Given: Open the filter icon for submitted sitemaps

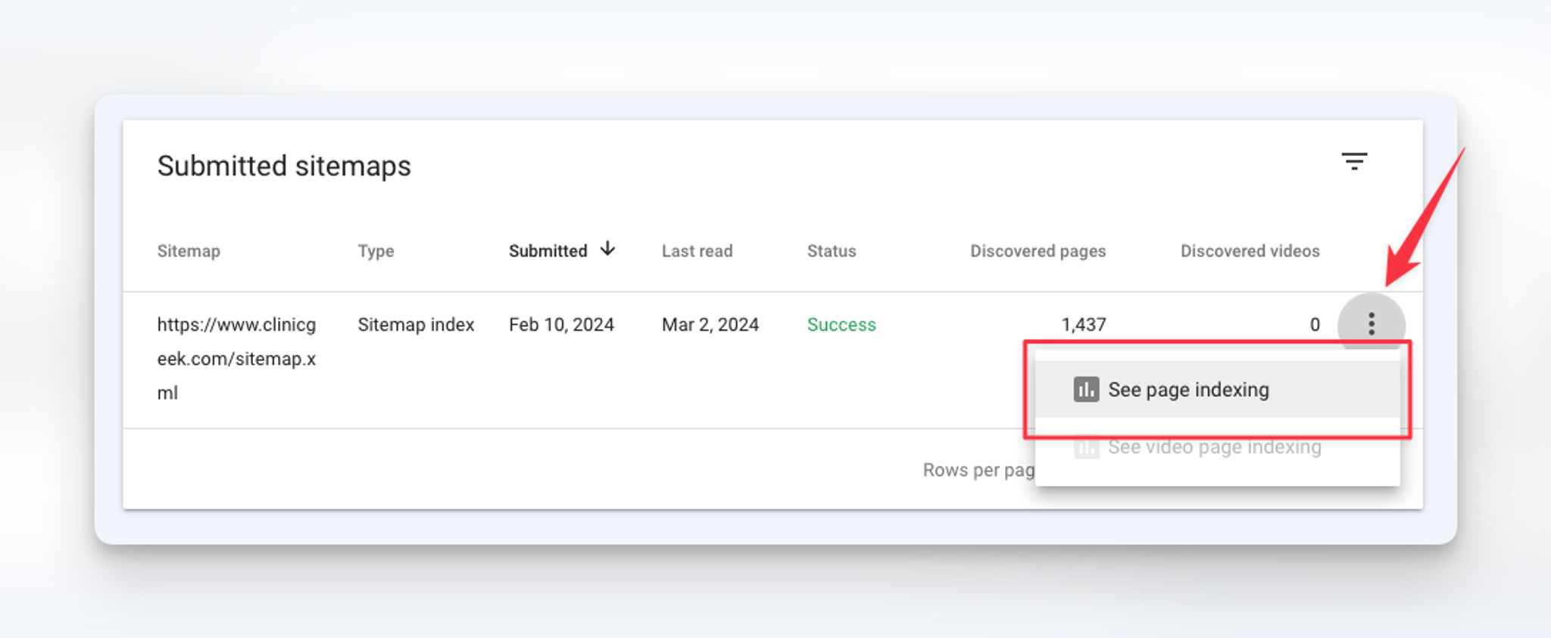Looking at the screenshot, I should pos(1354,161).
